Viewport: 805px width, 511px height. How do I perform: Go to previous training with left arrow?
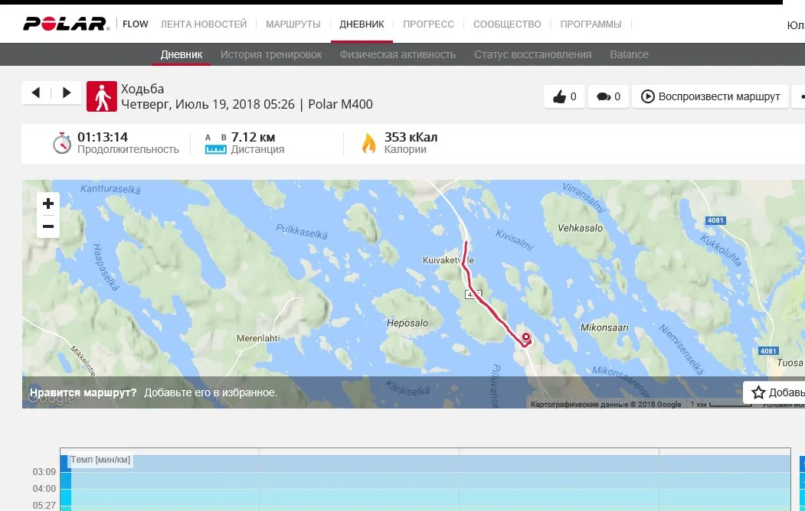coord(36,93)
